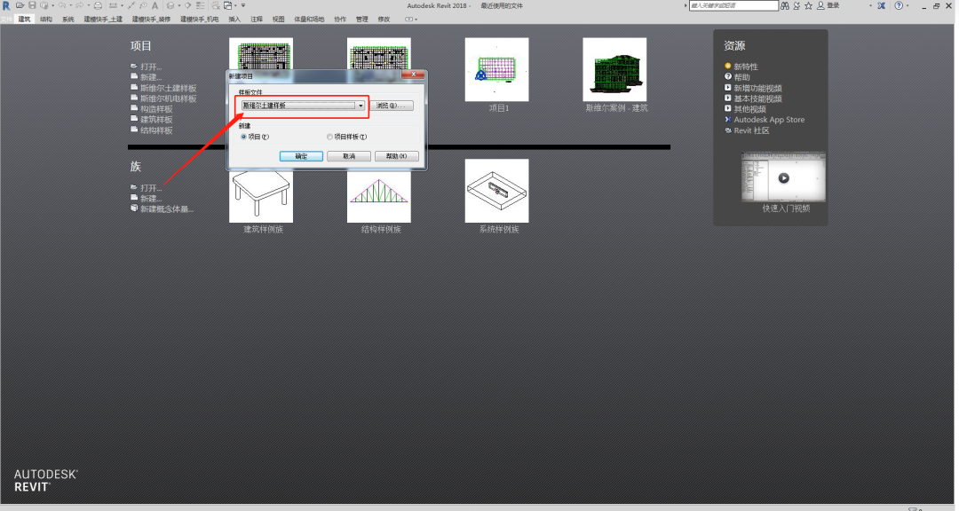Play the 快速入门视频 video thumbnail
This screenshot has height=511, width=959.
[783, 177]
